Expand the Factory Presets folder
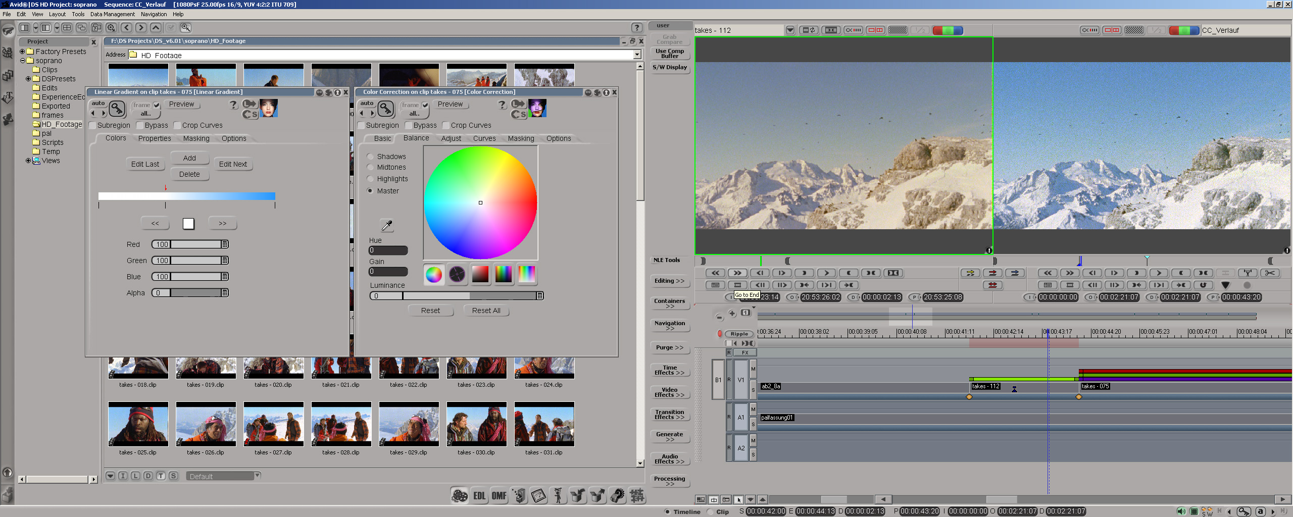This screenshot has height=517, width=1293. click(22, 51)
